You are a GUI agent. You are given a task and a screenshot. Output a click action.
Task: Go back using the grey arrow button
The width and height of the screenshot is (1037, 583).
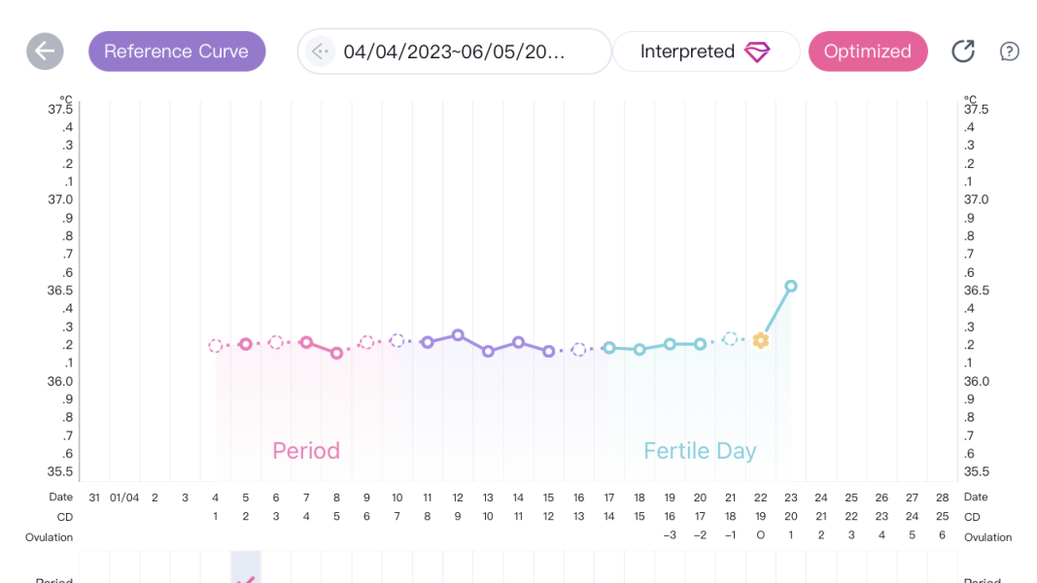tap(45, 51)
